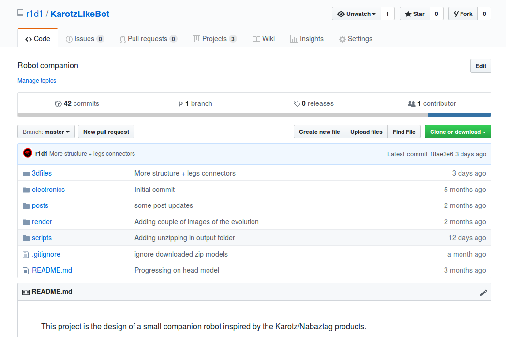Click the book icon in README.md header
Image resolution: width=506 pixels, height=337 pixels.
click(26, 292)
